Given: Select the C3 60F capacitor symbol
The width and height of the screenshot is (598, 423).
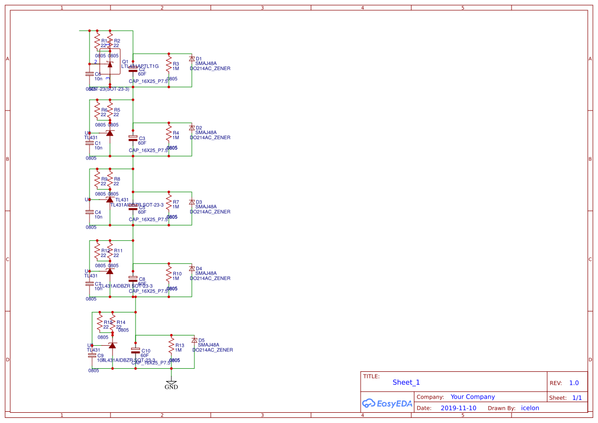Looking at the screenshot, I should point(132,138).
